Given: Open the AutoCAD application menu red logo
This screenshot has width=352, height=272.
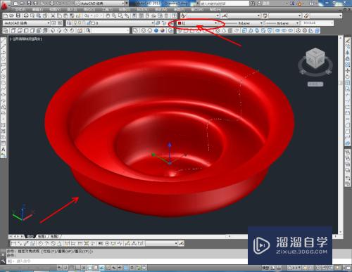Looking at the screenshot, I should (4, 5).
